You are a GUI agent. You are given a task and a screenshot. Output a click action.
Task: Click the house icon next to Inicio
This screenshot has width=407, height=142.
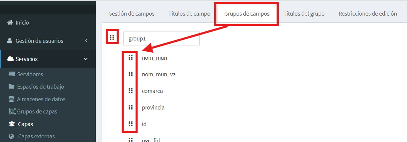pyautogui.click(x=10, y=23)
